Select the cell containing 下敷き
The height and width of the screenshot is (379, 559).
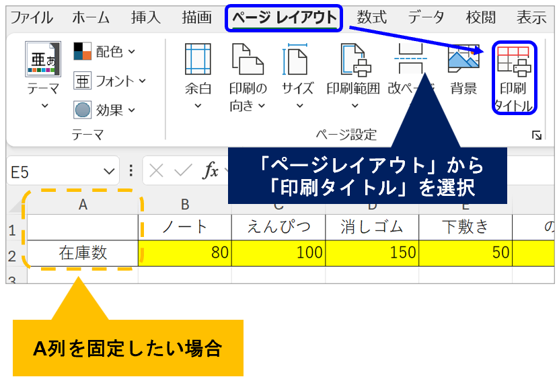pyautogui.click(x=465, y=228)
